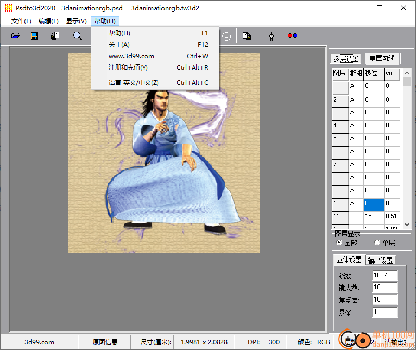The height and width of the screenshot is (350, 416).
Task: Switch to the 单层勾线 tab
Action: [x=382, y=59]
